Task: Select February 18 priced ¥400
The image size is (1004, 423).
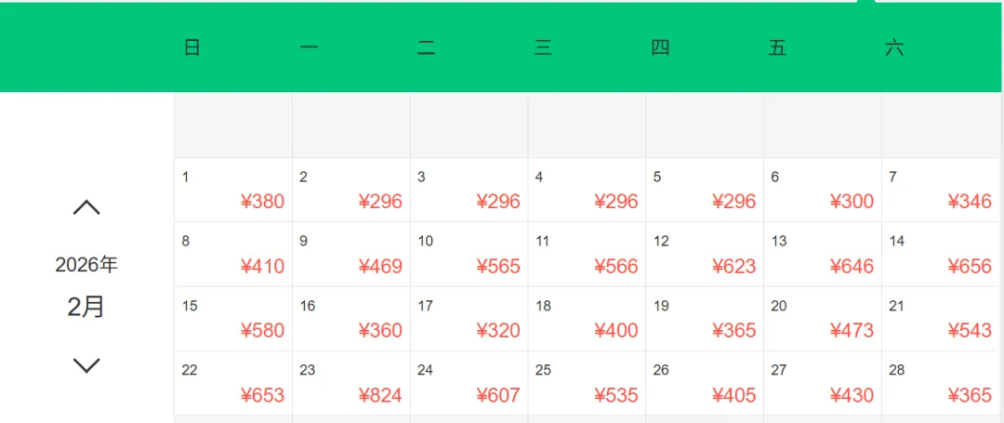Action: [x=587, y=318]
